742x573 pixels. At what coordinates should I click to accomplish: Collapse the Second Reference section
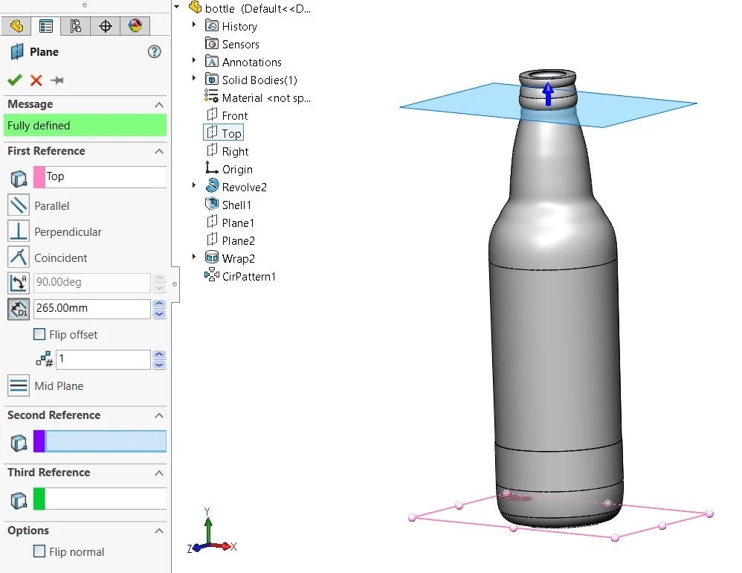point(159,416)
